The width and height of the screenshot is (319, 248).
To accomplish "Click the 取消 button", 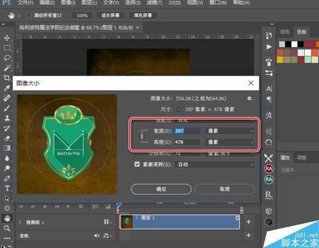I will [x=224, y=189].
